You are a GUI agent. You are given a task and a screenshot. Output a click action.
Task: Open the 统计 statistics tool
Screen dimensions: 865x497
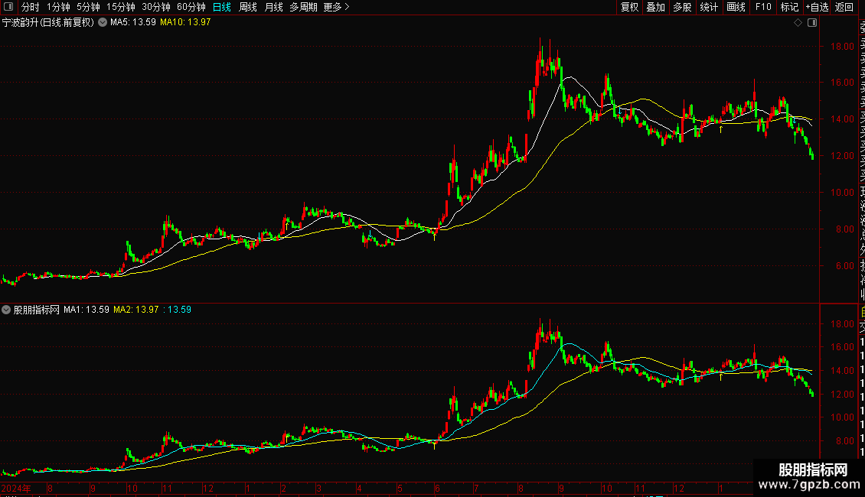pos(709,7)
